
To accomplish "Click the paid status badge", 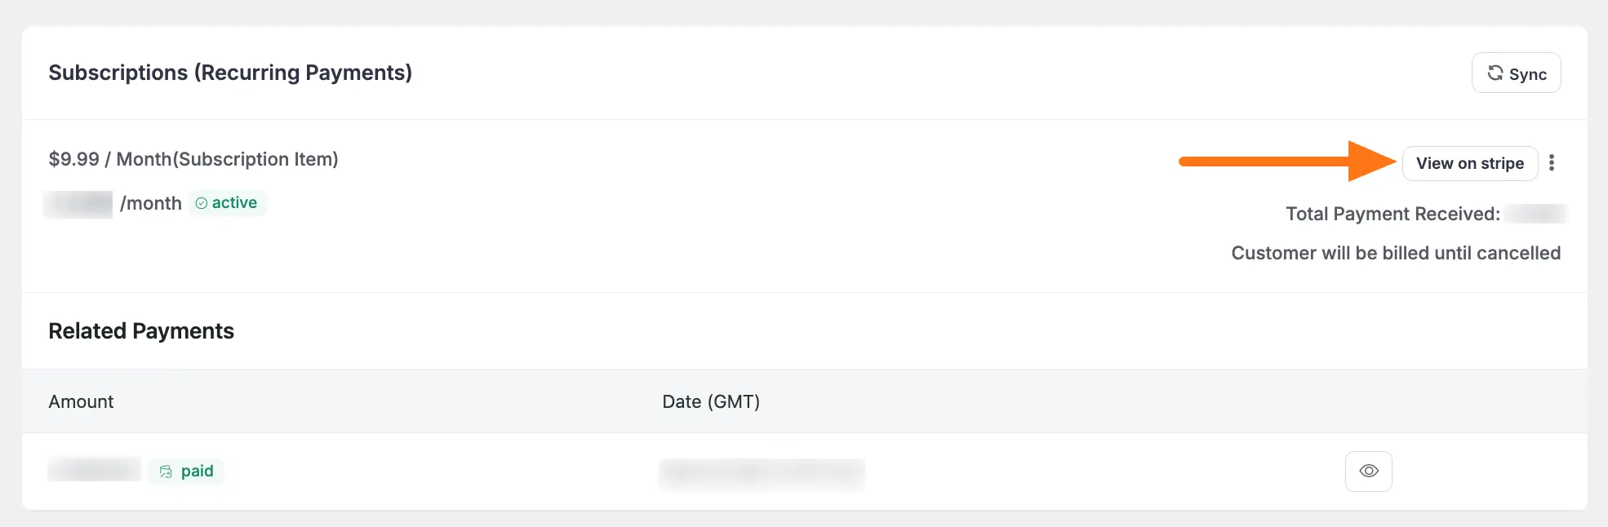I will (x=186, y=471).
